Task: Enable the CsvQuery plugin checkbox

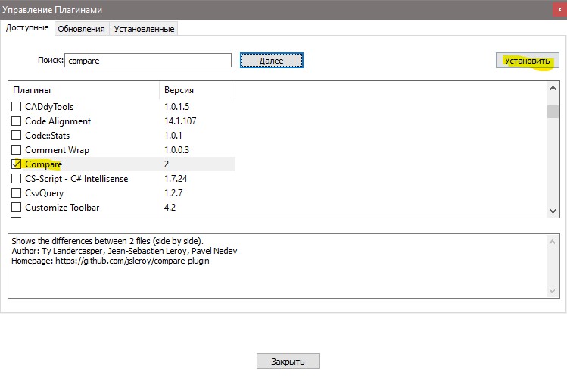Action: click(x=16, y=193)
